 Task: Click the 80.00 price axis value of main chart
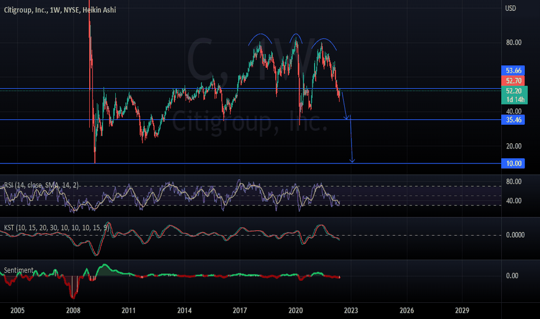513,42
